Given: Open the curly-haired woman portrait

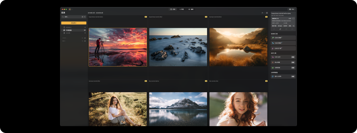Looking at the screenshot, I should coord(238,109).
